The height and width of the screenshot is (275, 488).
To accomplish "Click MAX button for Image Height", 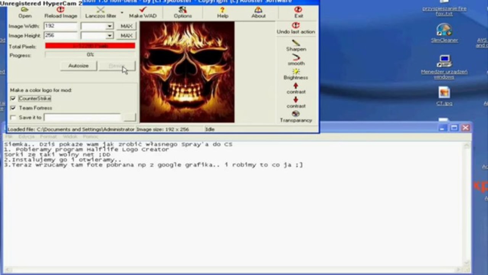I will click(126, 36).
